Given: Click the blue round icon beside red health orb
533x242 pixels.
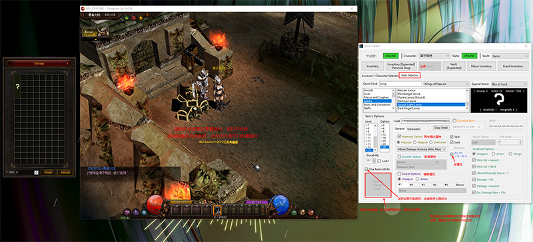Looking at the screenshot, I should click(x=144, y=213).
